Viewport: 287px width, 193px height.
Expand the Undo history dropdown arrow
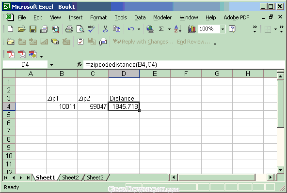(x=139, y=29)
